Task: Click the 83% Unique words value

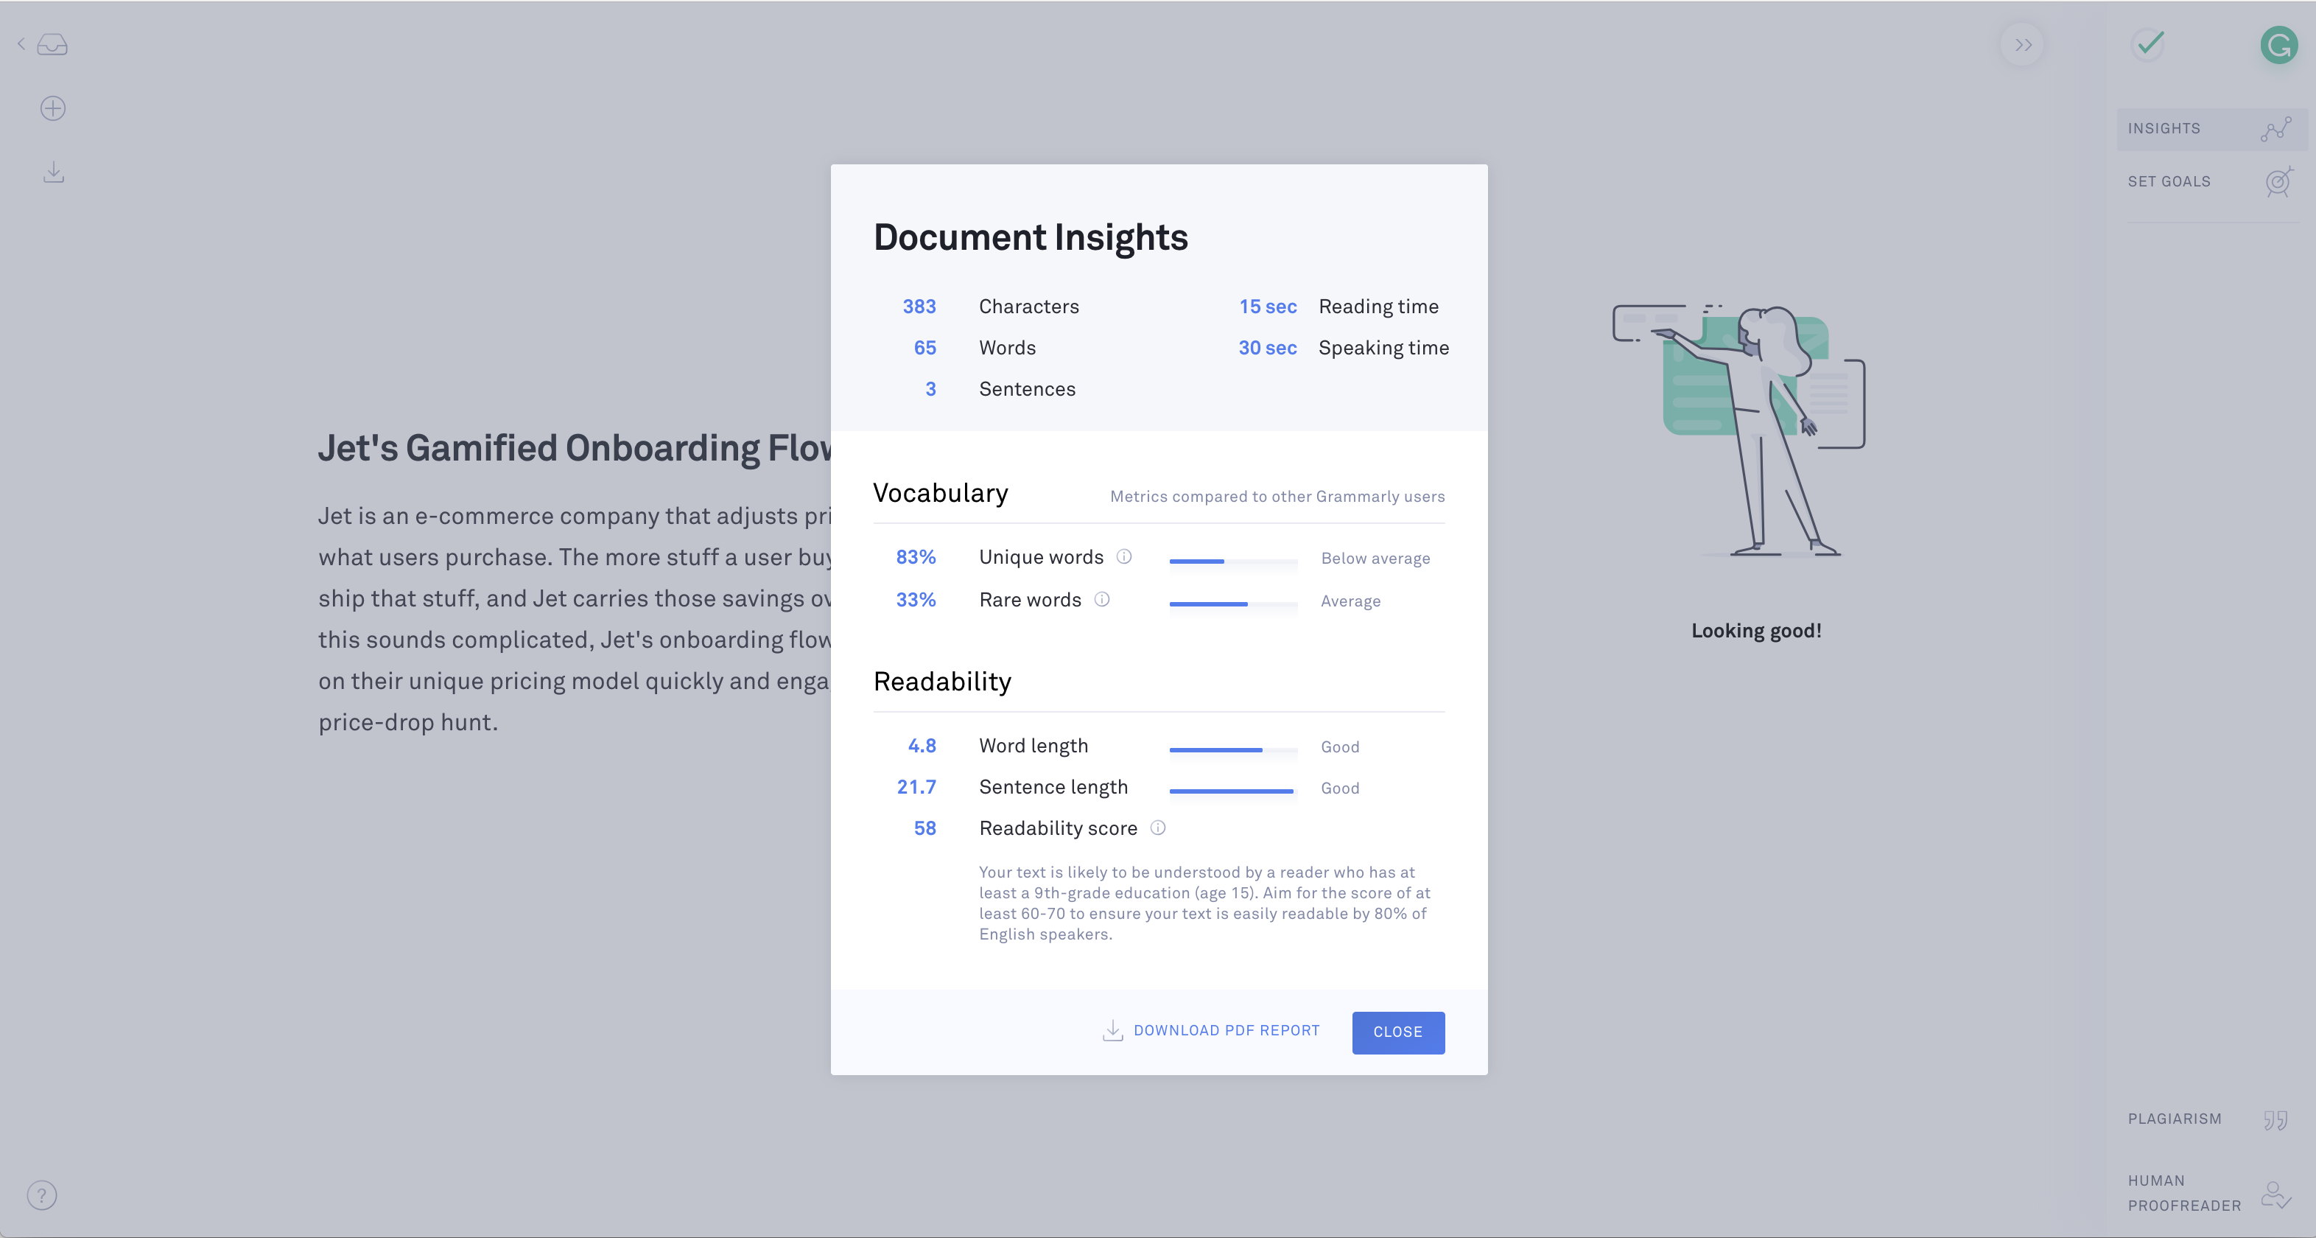Action: click(915, 556)
